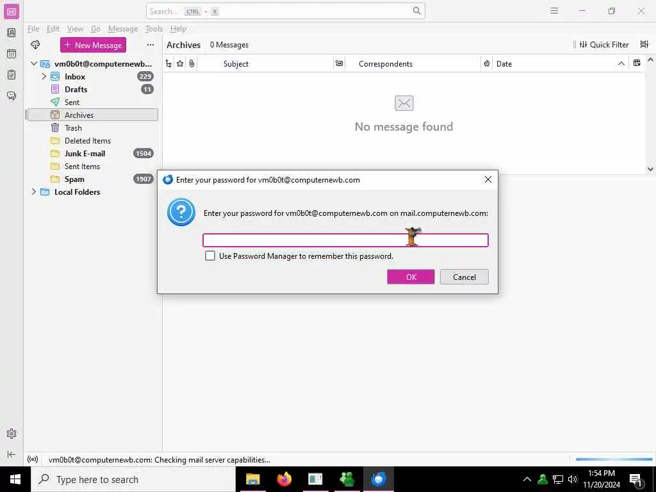Open the Go menu
Image resolution: width=656 pixels, height=492 pixels.
click(x=95, y=29)
